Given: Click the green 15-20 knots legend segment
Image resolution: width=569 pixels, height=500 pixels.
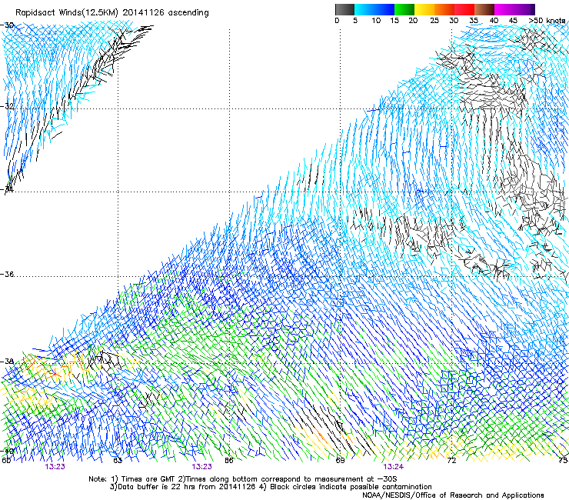Looking at the screenshot, I should click(404, 9).
